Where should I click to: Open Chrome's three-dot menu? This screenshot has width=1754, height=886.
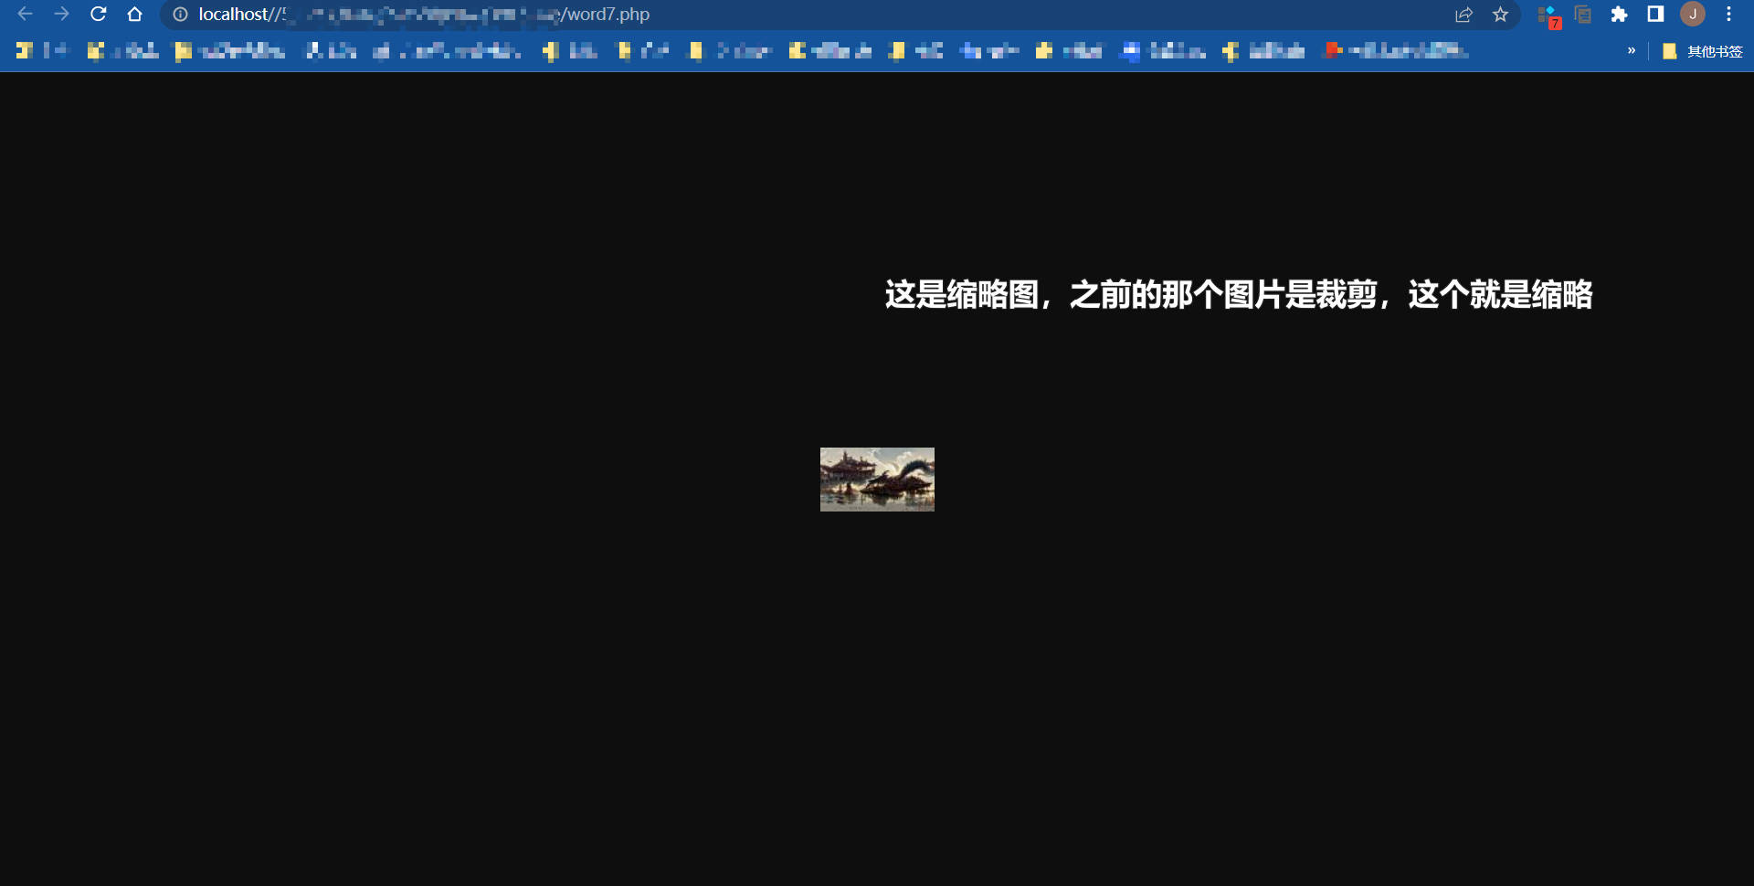(x=1728, y=15)
